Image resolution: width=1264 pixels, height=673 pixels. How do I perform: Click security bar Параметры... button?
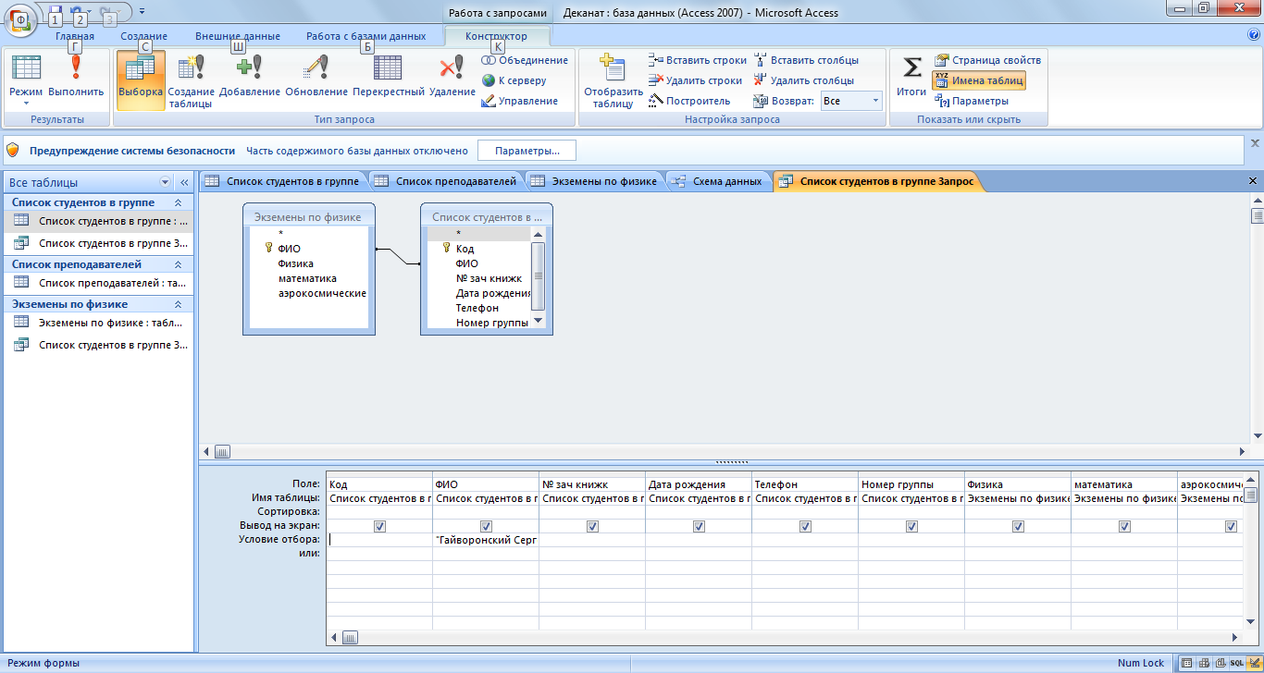pos(527,151)
